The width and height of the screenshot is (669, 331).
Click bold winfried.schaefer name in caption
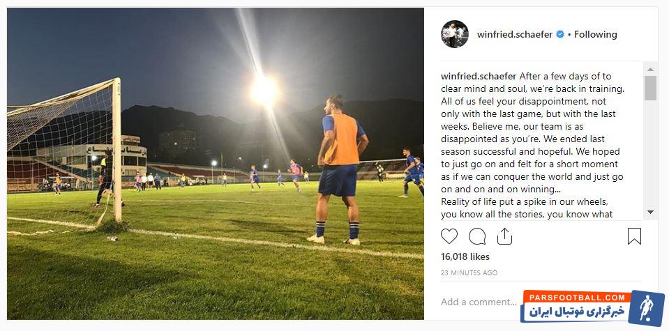point(479,77)
